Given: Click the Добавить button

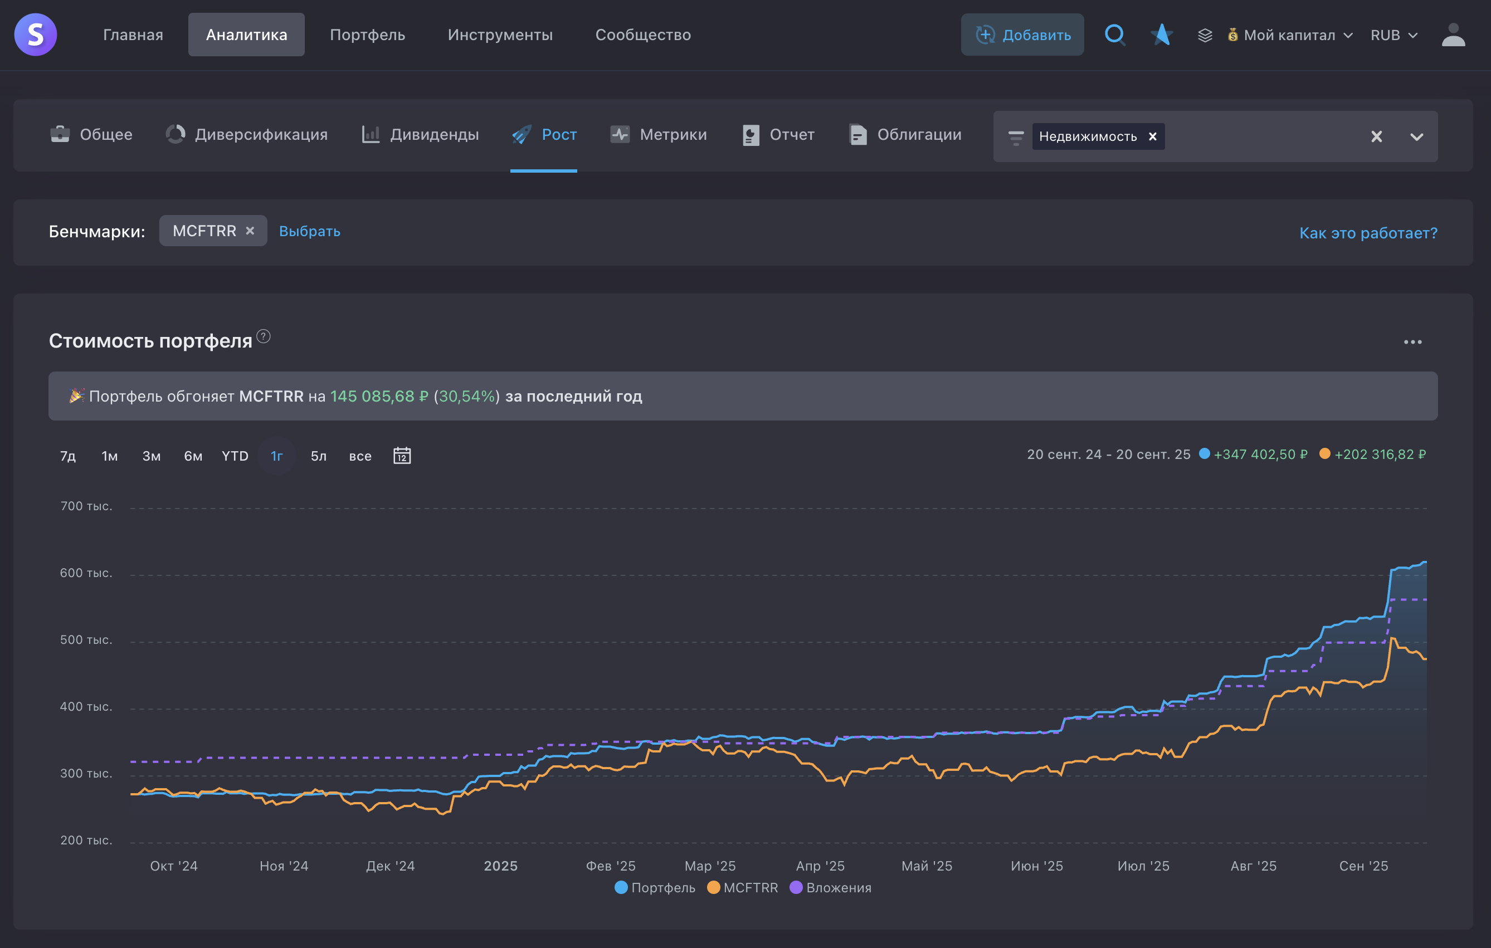Looking at the screenshot, I should coord(1022,35).
